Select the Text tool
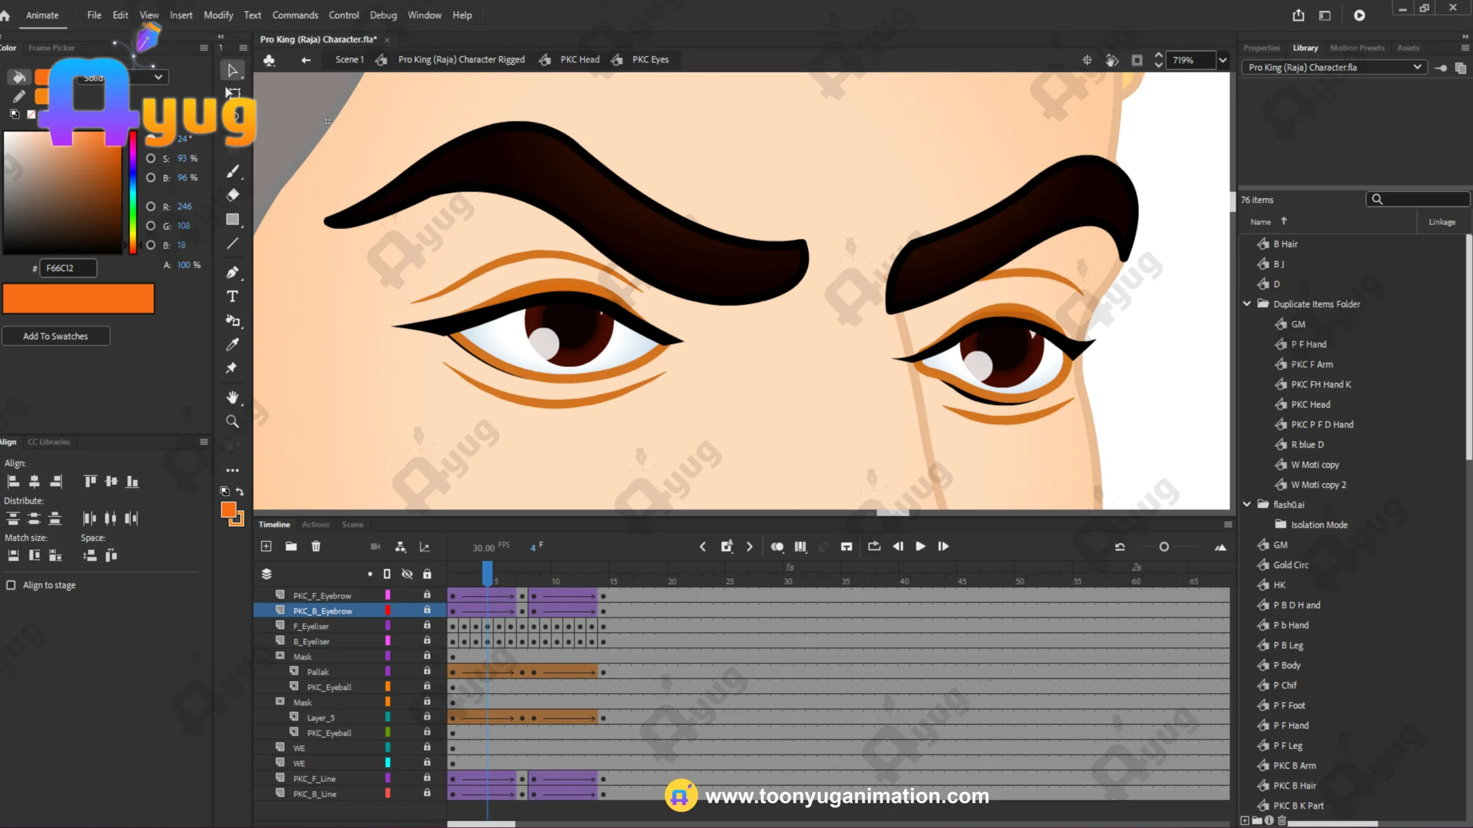Viewport: 1473px width, 828px height. pyautogui.click(x=232, y=297)
